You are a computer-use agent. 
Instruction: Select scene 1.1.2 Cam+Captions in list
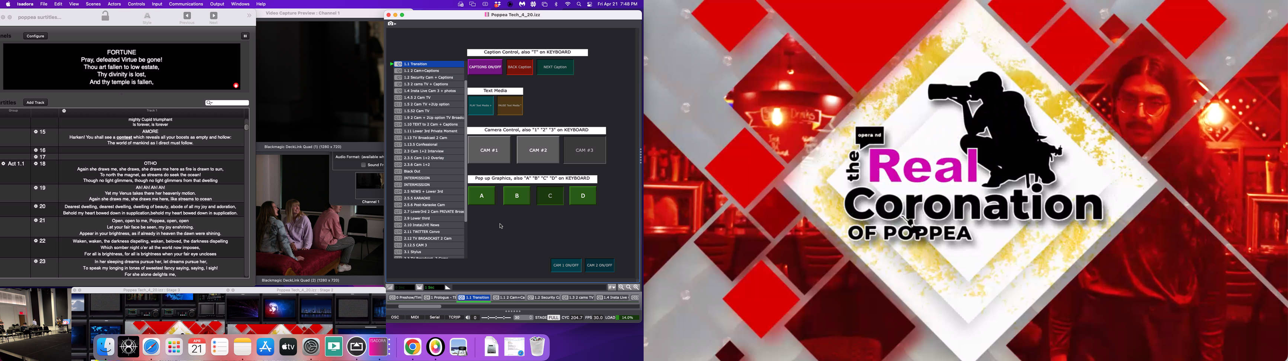point(429,71)
